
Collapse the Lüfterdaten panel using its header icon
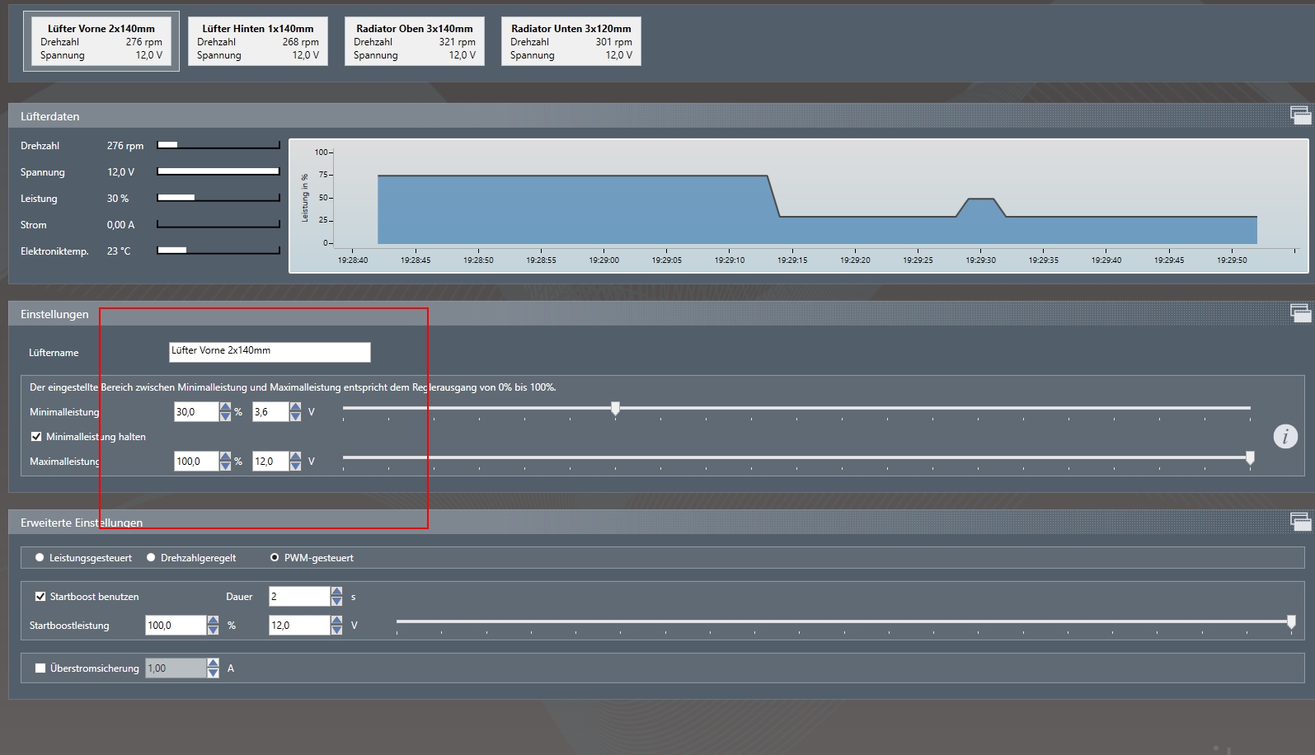(1300, 116)
